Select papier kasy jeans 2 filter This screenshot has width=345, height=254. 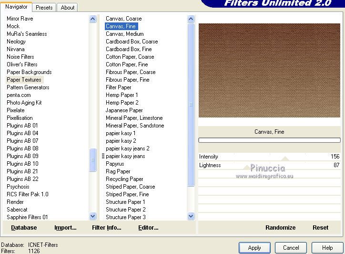pos(127,148)
